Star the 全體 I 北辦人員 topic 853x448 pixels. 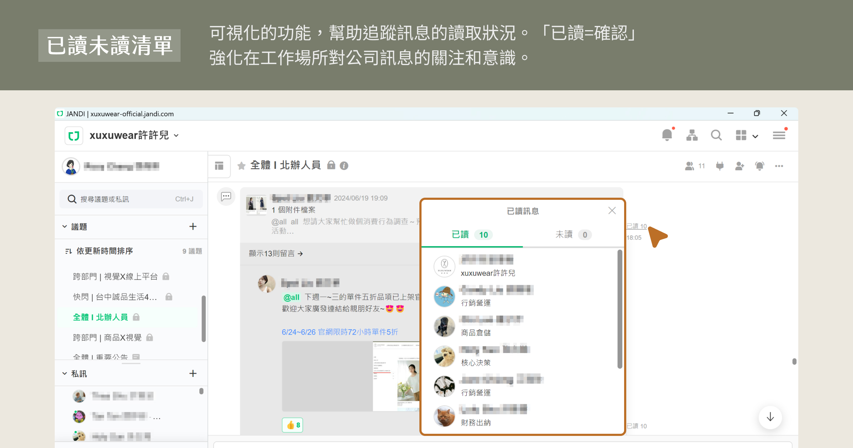click(241, 166)
